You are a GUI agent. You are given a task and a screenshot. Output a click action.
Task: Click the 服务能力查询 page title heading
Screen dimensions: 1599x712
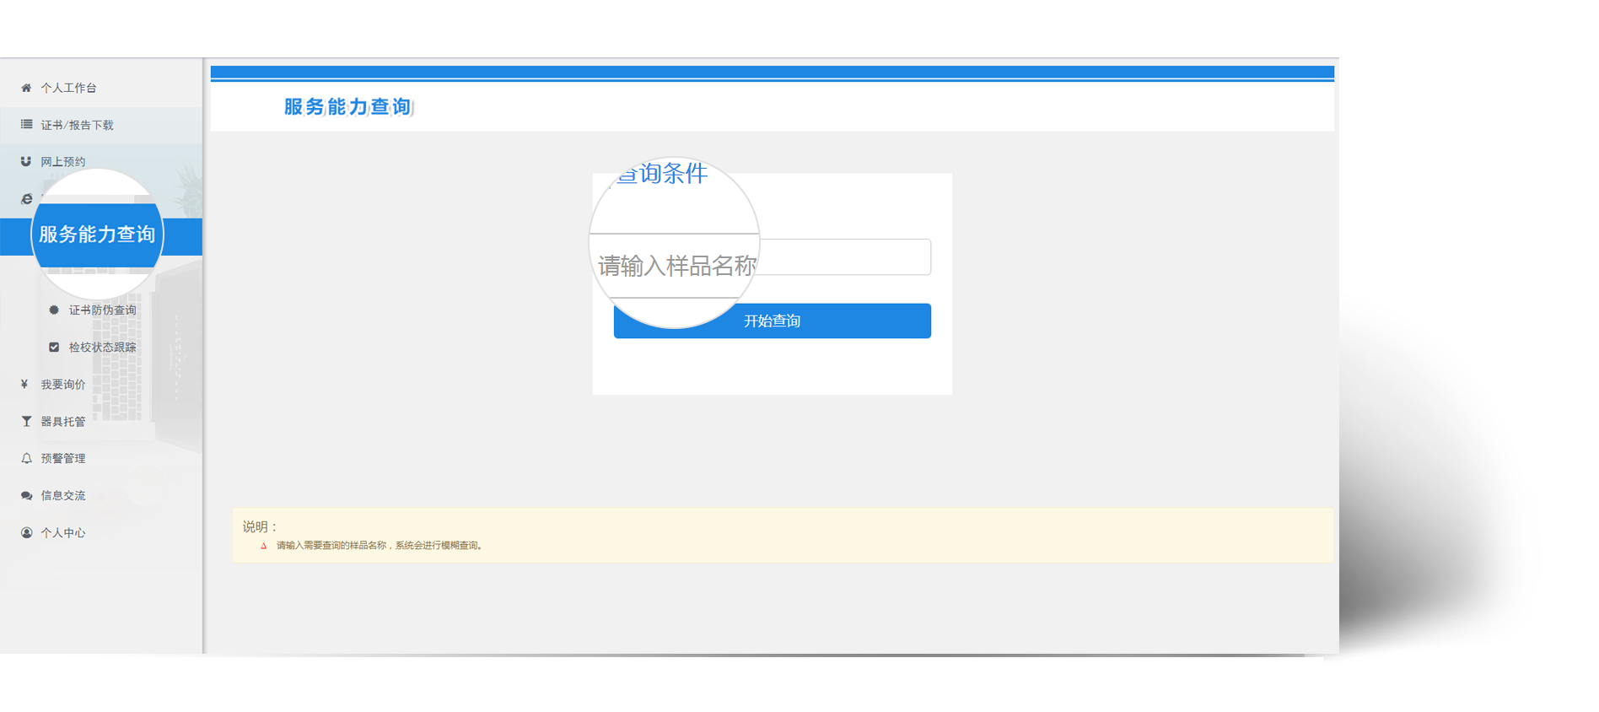(347, 106)
